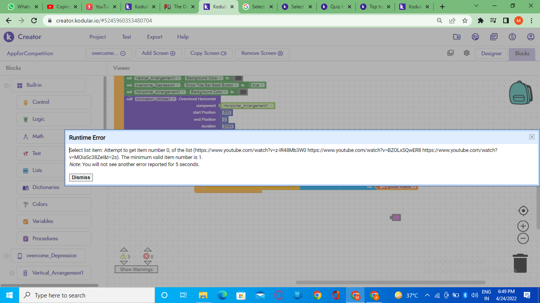Open the Export menu
540x303 pixels.
click(155, 37)
